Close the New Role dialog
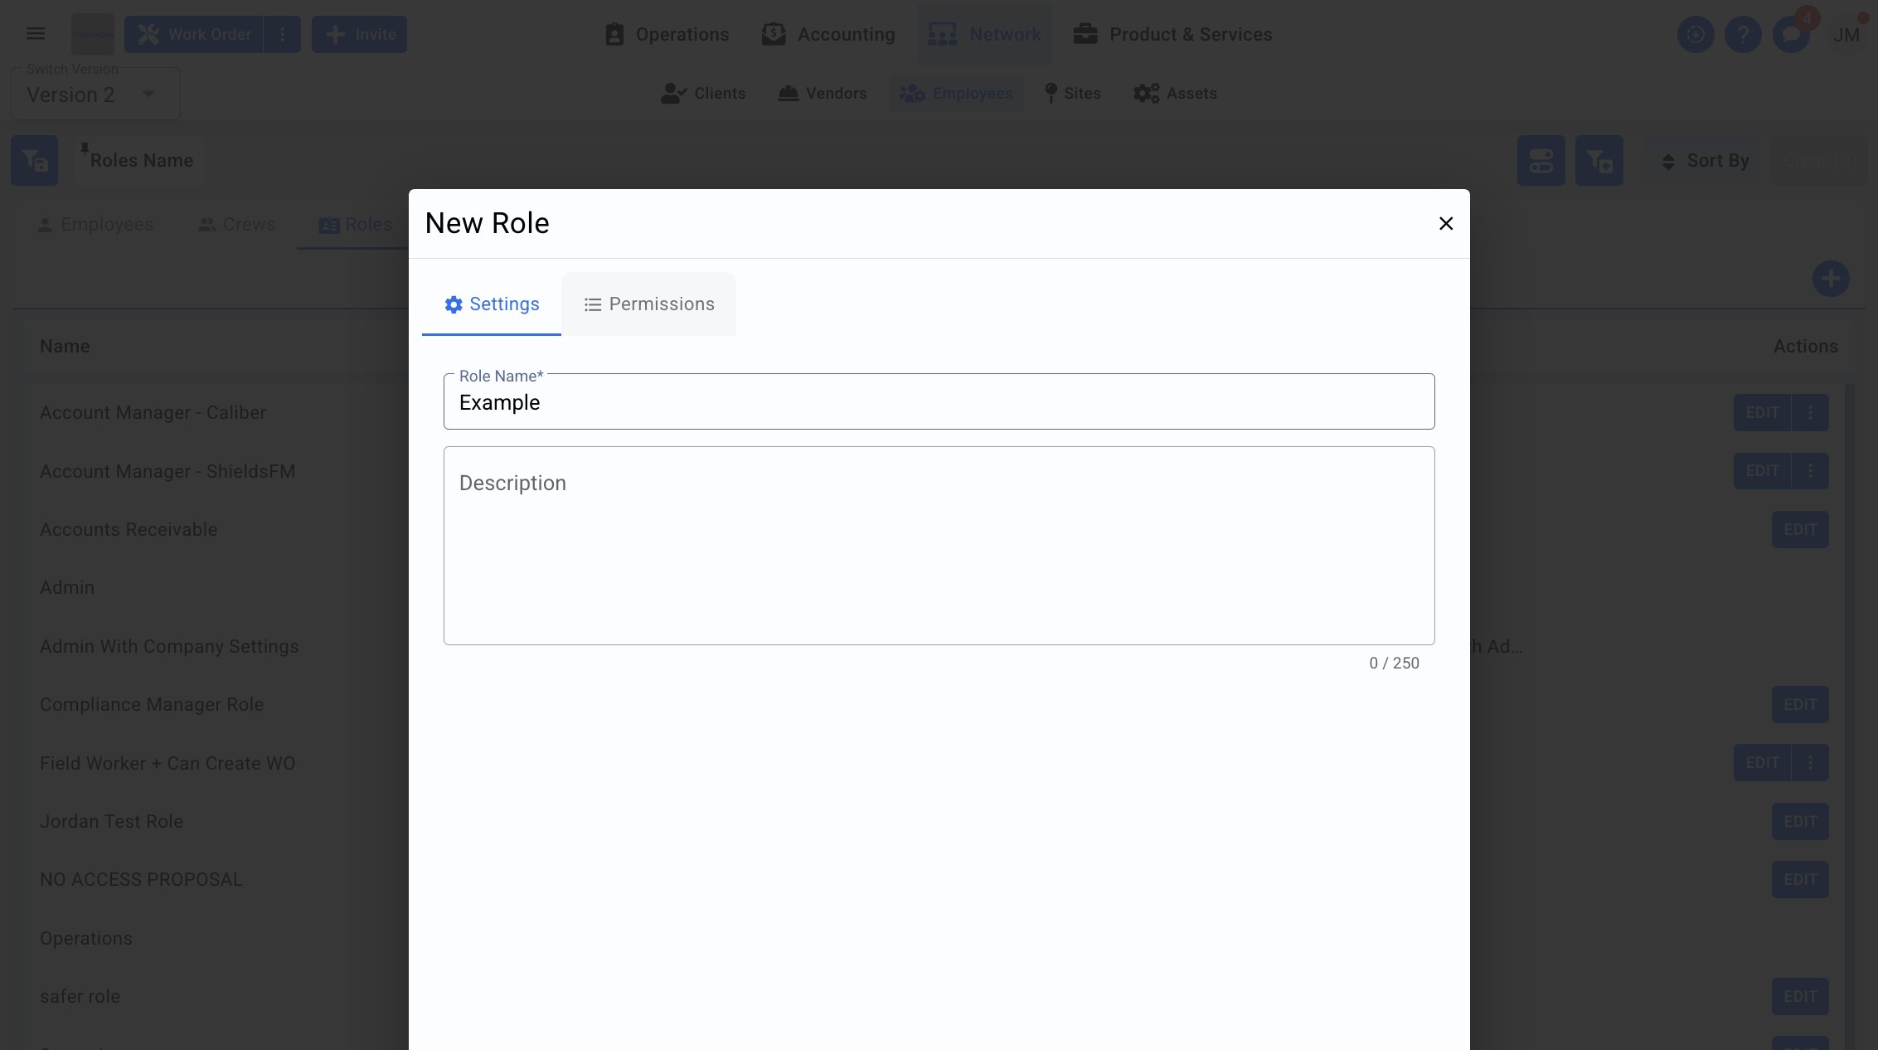Image resolution: width=1878 pixels, height=1050 pixels. click(x=1445, y=224)
